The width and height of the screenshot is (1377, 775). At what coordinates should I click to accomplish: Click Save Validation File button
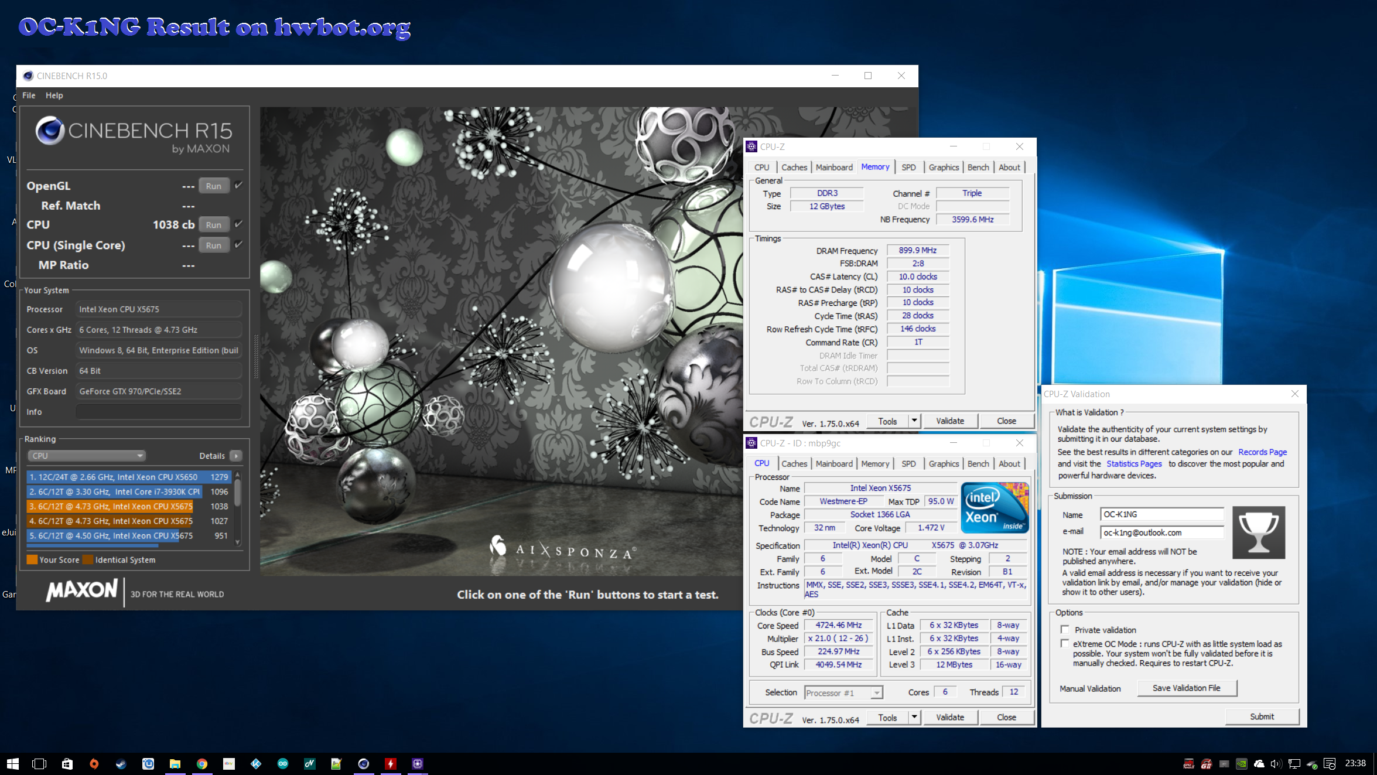point(1187,688)
